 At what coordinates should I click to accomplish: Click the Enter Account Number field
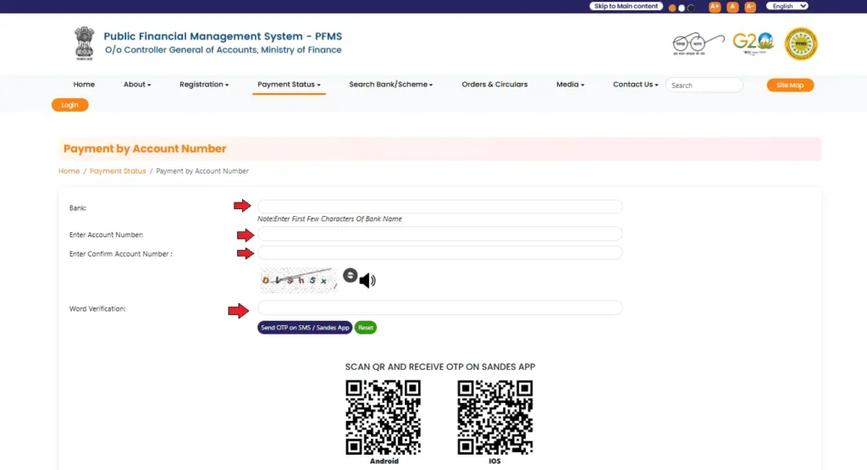pos(439,234)
